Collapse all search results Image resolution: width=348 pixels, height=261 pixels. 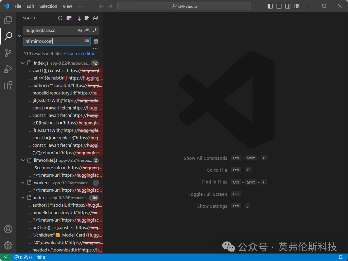tap(95, 18)
